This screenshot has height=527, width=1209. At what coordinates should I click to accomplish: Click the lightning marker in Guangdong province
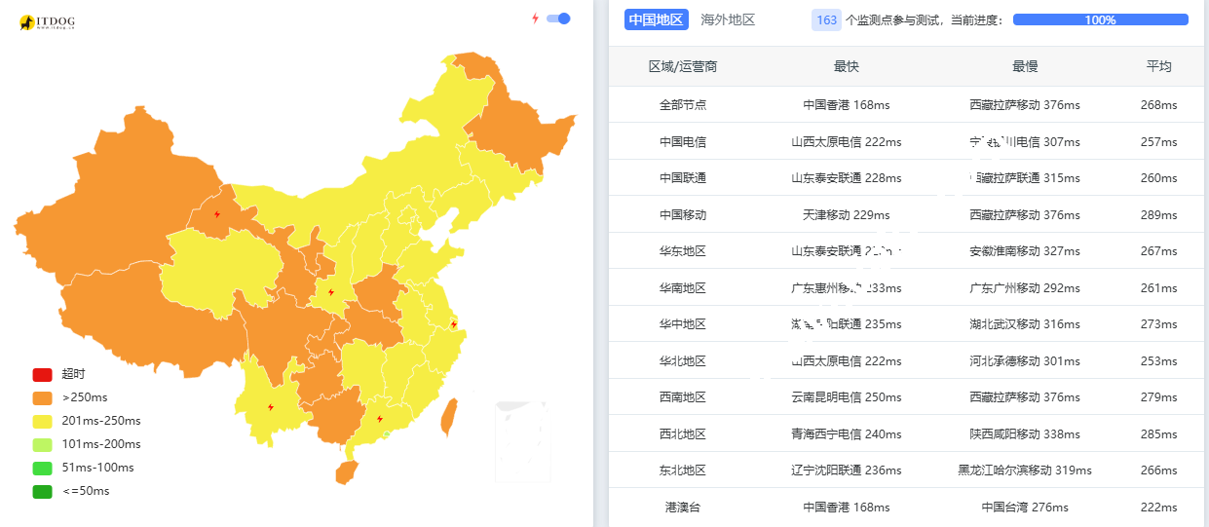click(379, 419)
